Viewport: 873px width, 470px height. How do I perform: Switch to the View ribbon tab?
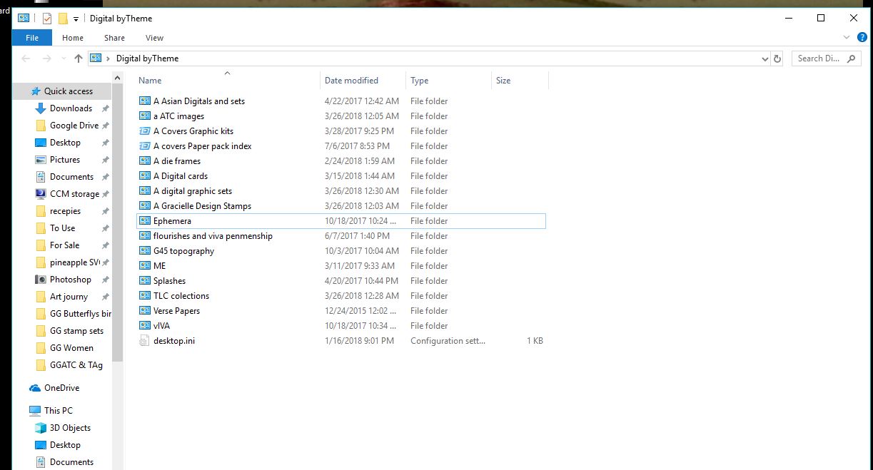[x=154, y=37]
